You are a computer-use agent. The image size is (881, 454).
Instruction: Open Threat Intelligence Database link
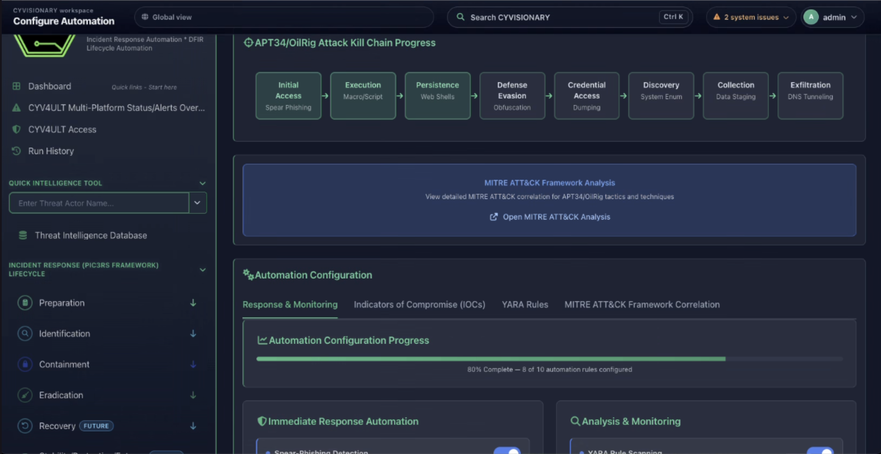(x=91, y=235)
